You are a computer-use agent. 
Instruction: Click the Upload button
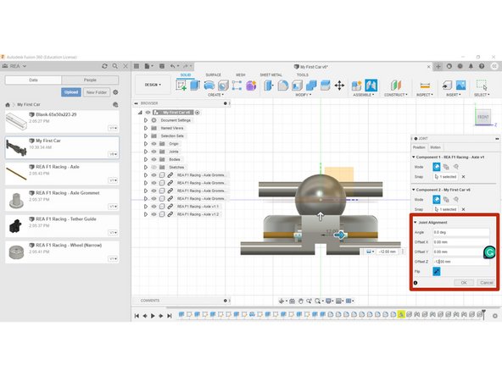[71, 92]
